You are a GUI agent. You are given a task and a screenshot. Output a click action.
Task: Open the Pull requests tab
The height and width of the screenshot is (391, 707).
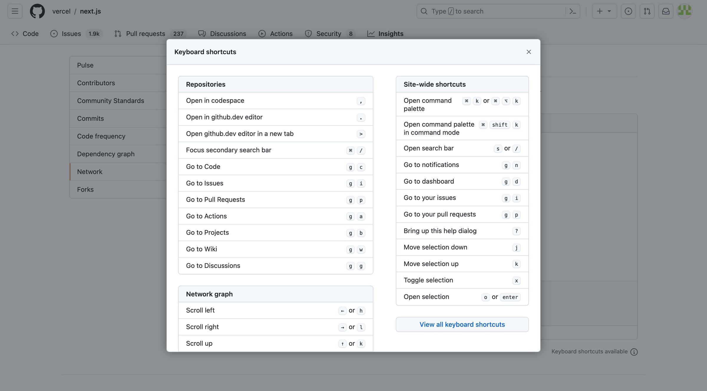(x=150, y=34)
